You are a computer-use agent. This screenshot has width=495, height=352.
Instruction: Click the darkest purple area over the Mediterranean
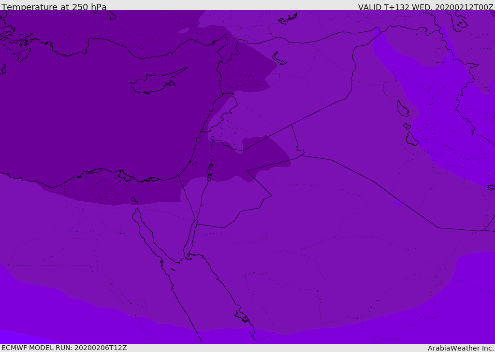97,121
